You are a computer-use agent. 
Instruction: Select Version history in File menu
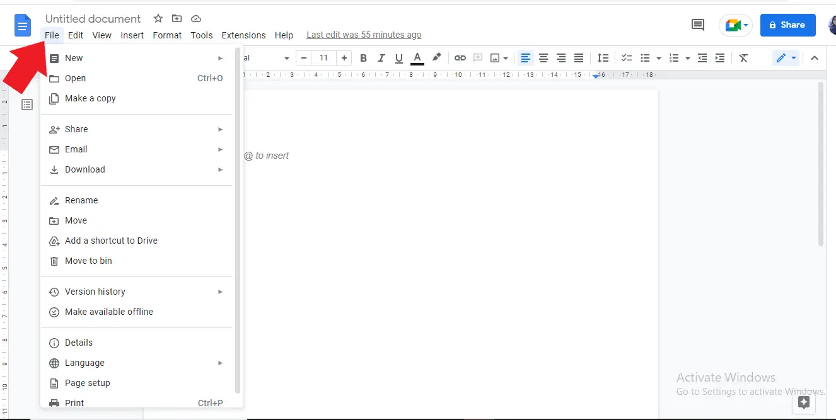tap(95, 291)
